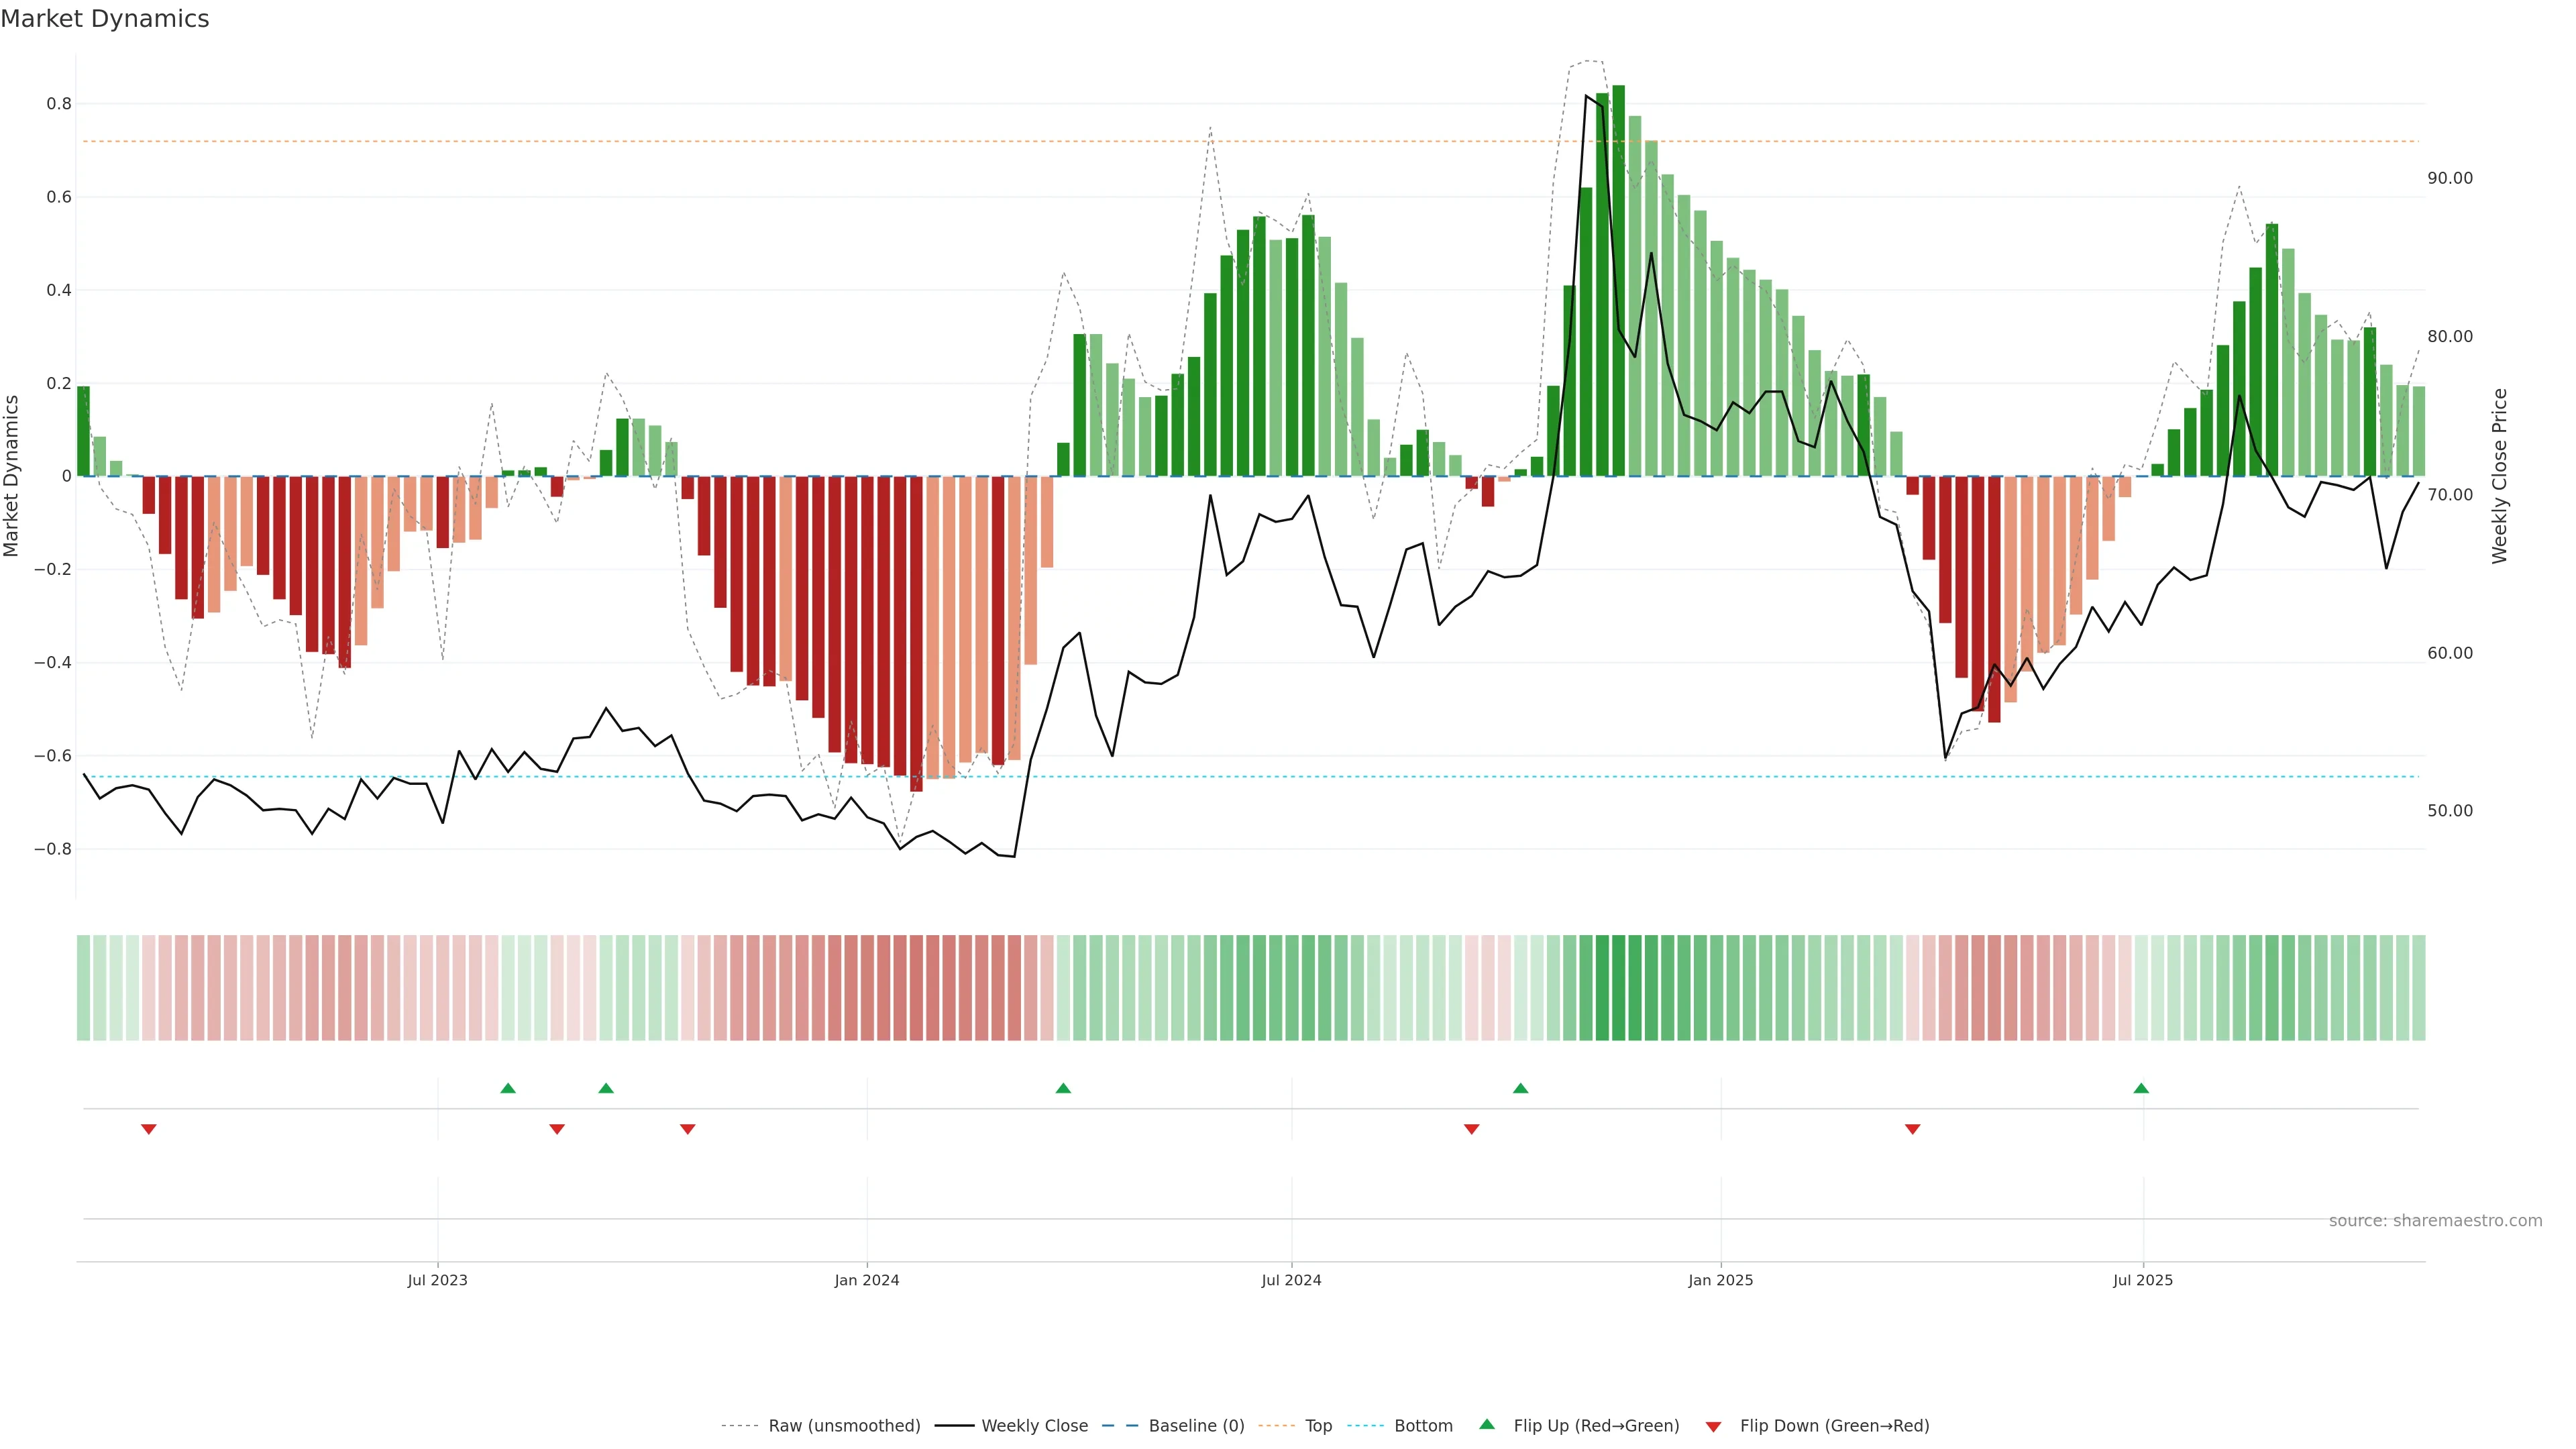Click the Weekly Close Price axis label
The image size is (2576, 1449).
tap(2500, 476)
